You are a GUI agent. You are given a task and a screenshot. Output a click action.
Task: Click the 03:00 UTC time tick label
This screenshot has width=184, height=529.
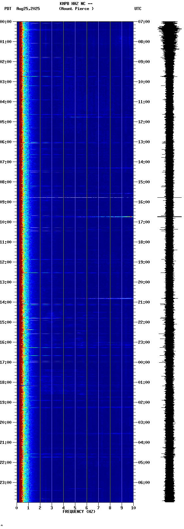tap(144, 422)
